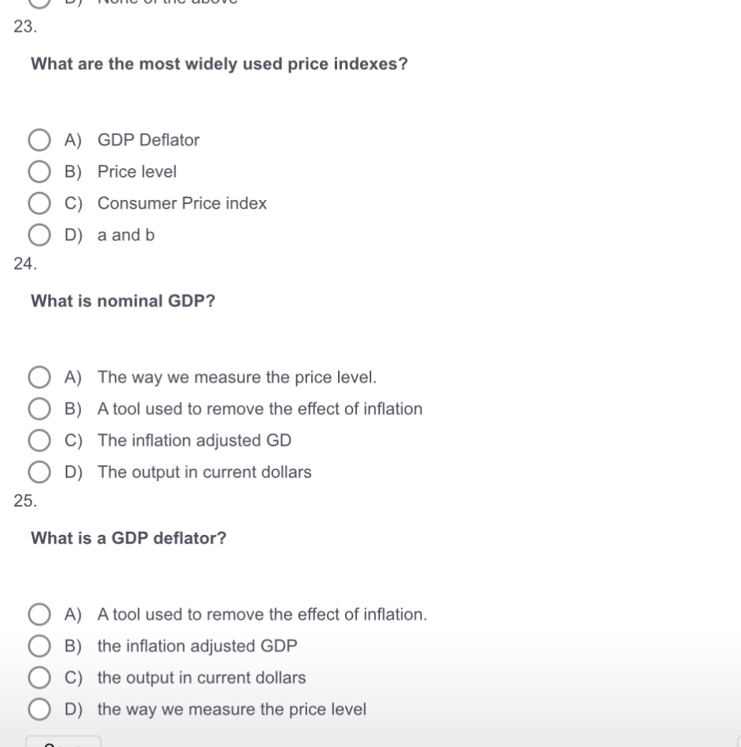
Task: Choose 'The way we measure the price level.'
Action: pyautogui.click(x=39, y=376)
